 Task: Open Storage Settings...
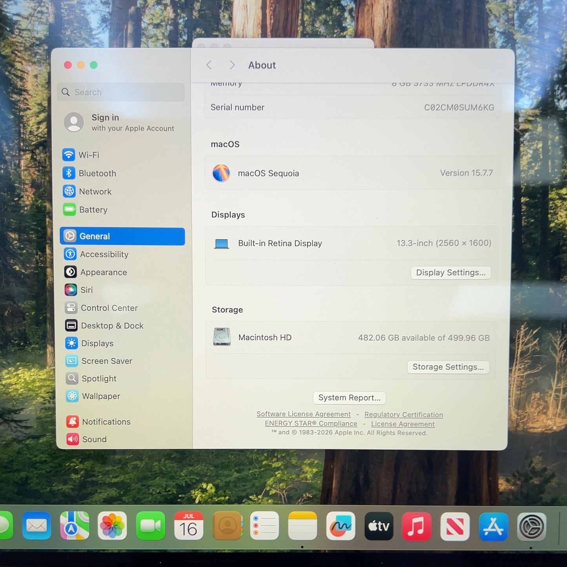click(448, 367)
